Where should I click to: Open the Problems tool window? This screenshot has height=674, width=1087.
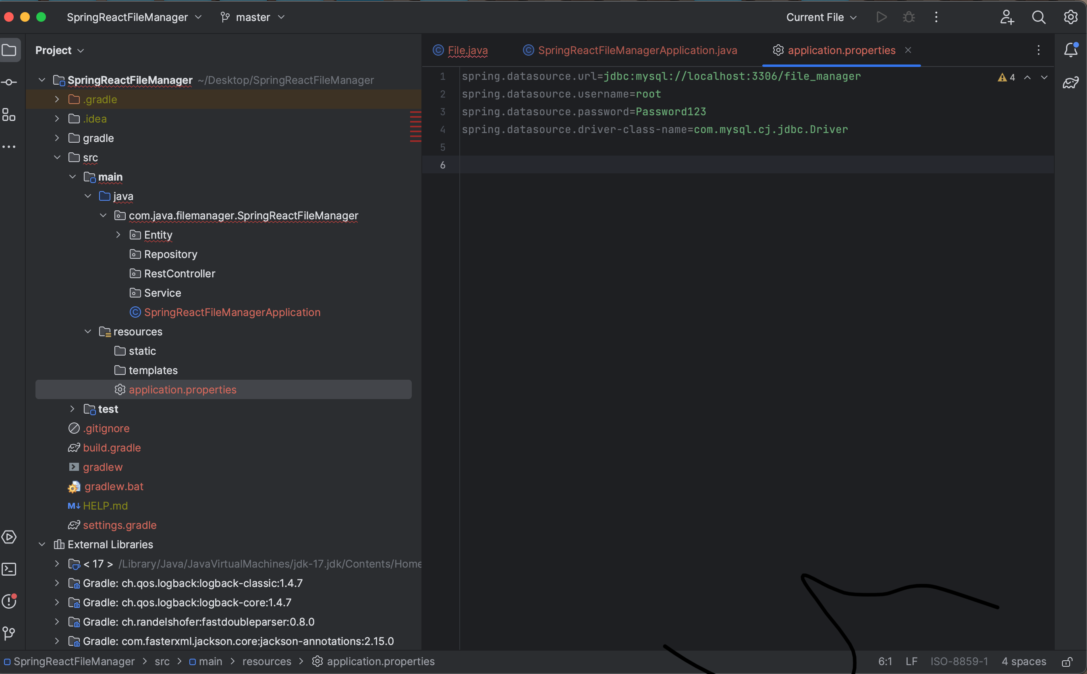click(x=9, y=601)
